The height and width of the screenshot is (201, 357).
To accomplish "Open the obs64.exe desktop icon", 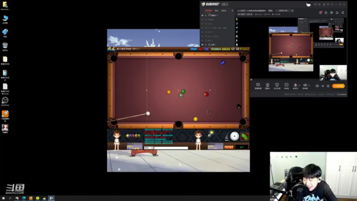I will [5, 101].
